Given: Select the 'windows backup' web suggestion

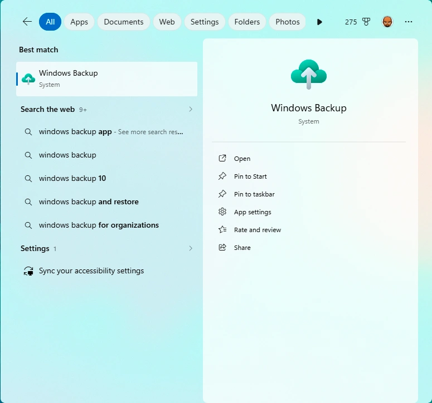Looking at the screenshot, I should pos(106,155).
